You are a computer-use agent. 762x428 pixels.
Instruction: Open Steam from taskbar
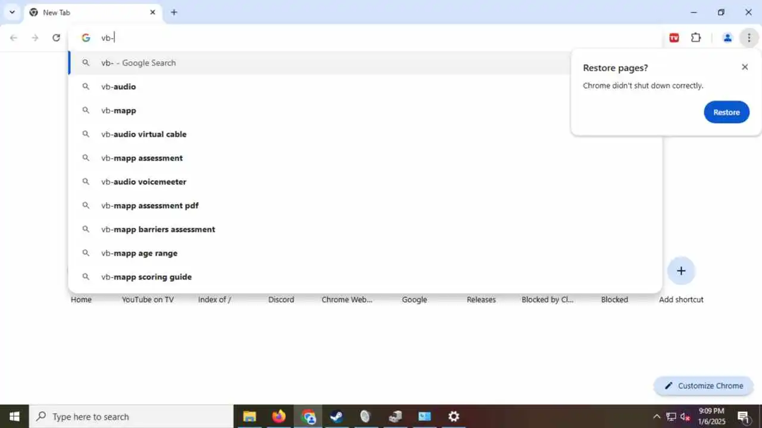(337, 416)
